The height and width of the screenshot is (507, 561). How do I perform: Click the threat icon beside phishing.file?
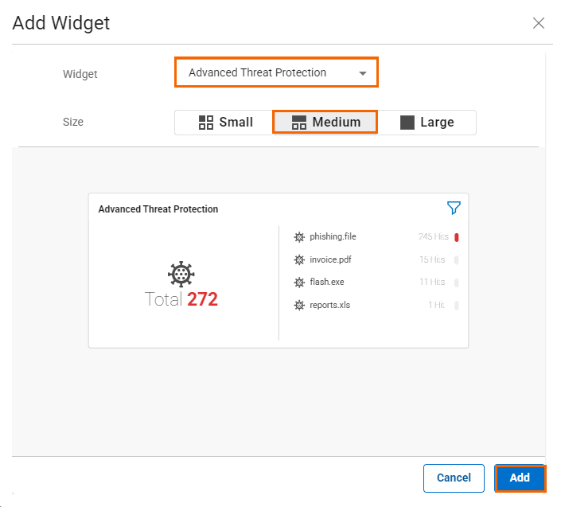click(299, 237)
